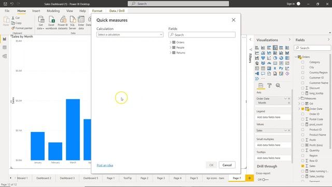Open the Select a calculation dropdown

coord(130,35)
